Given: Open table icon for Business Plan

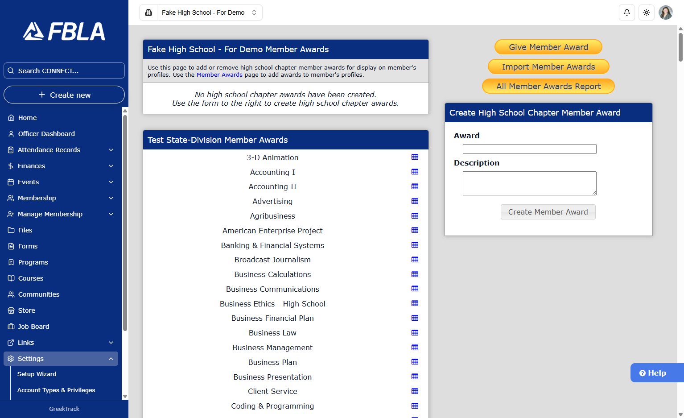Looking at the screenshot, I should pyautogui.click(x=415, y=362).
